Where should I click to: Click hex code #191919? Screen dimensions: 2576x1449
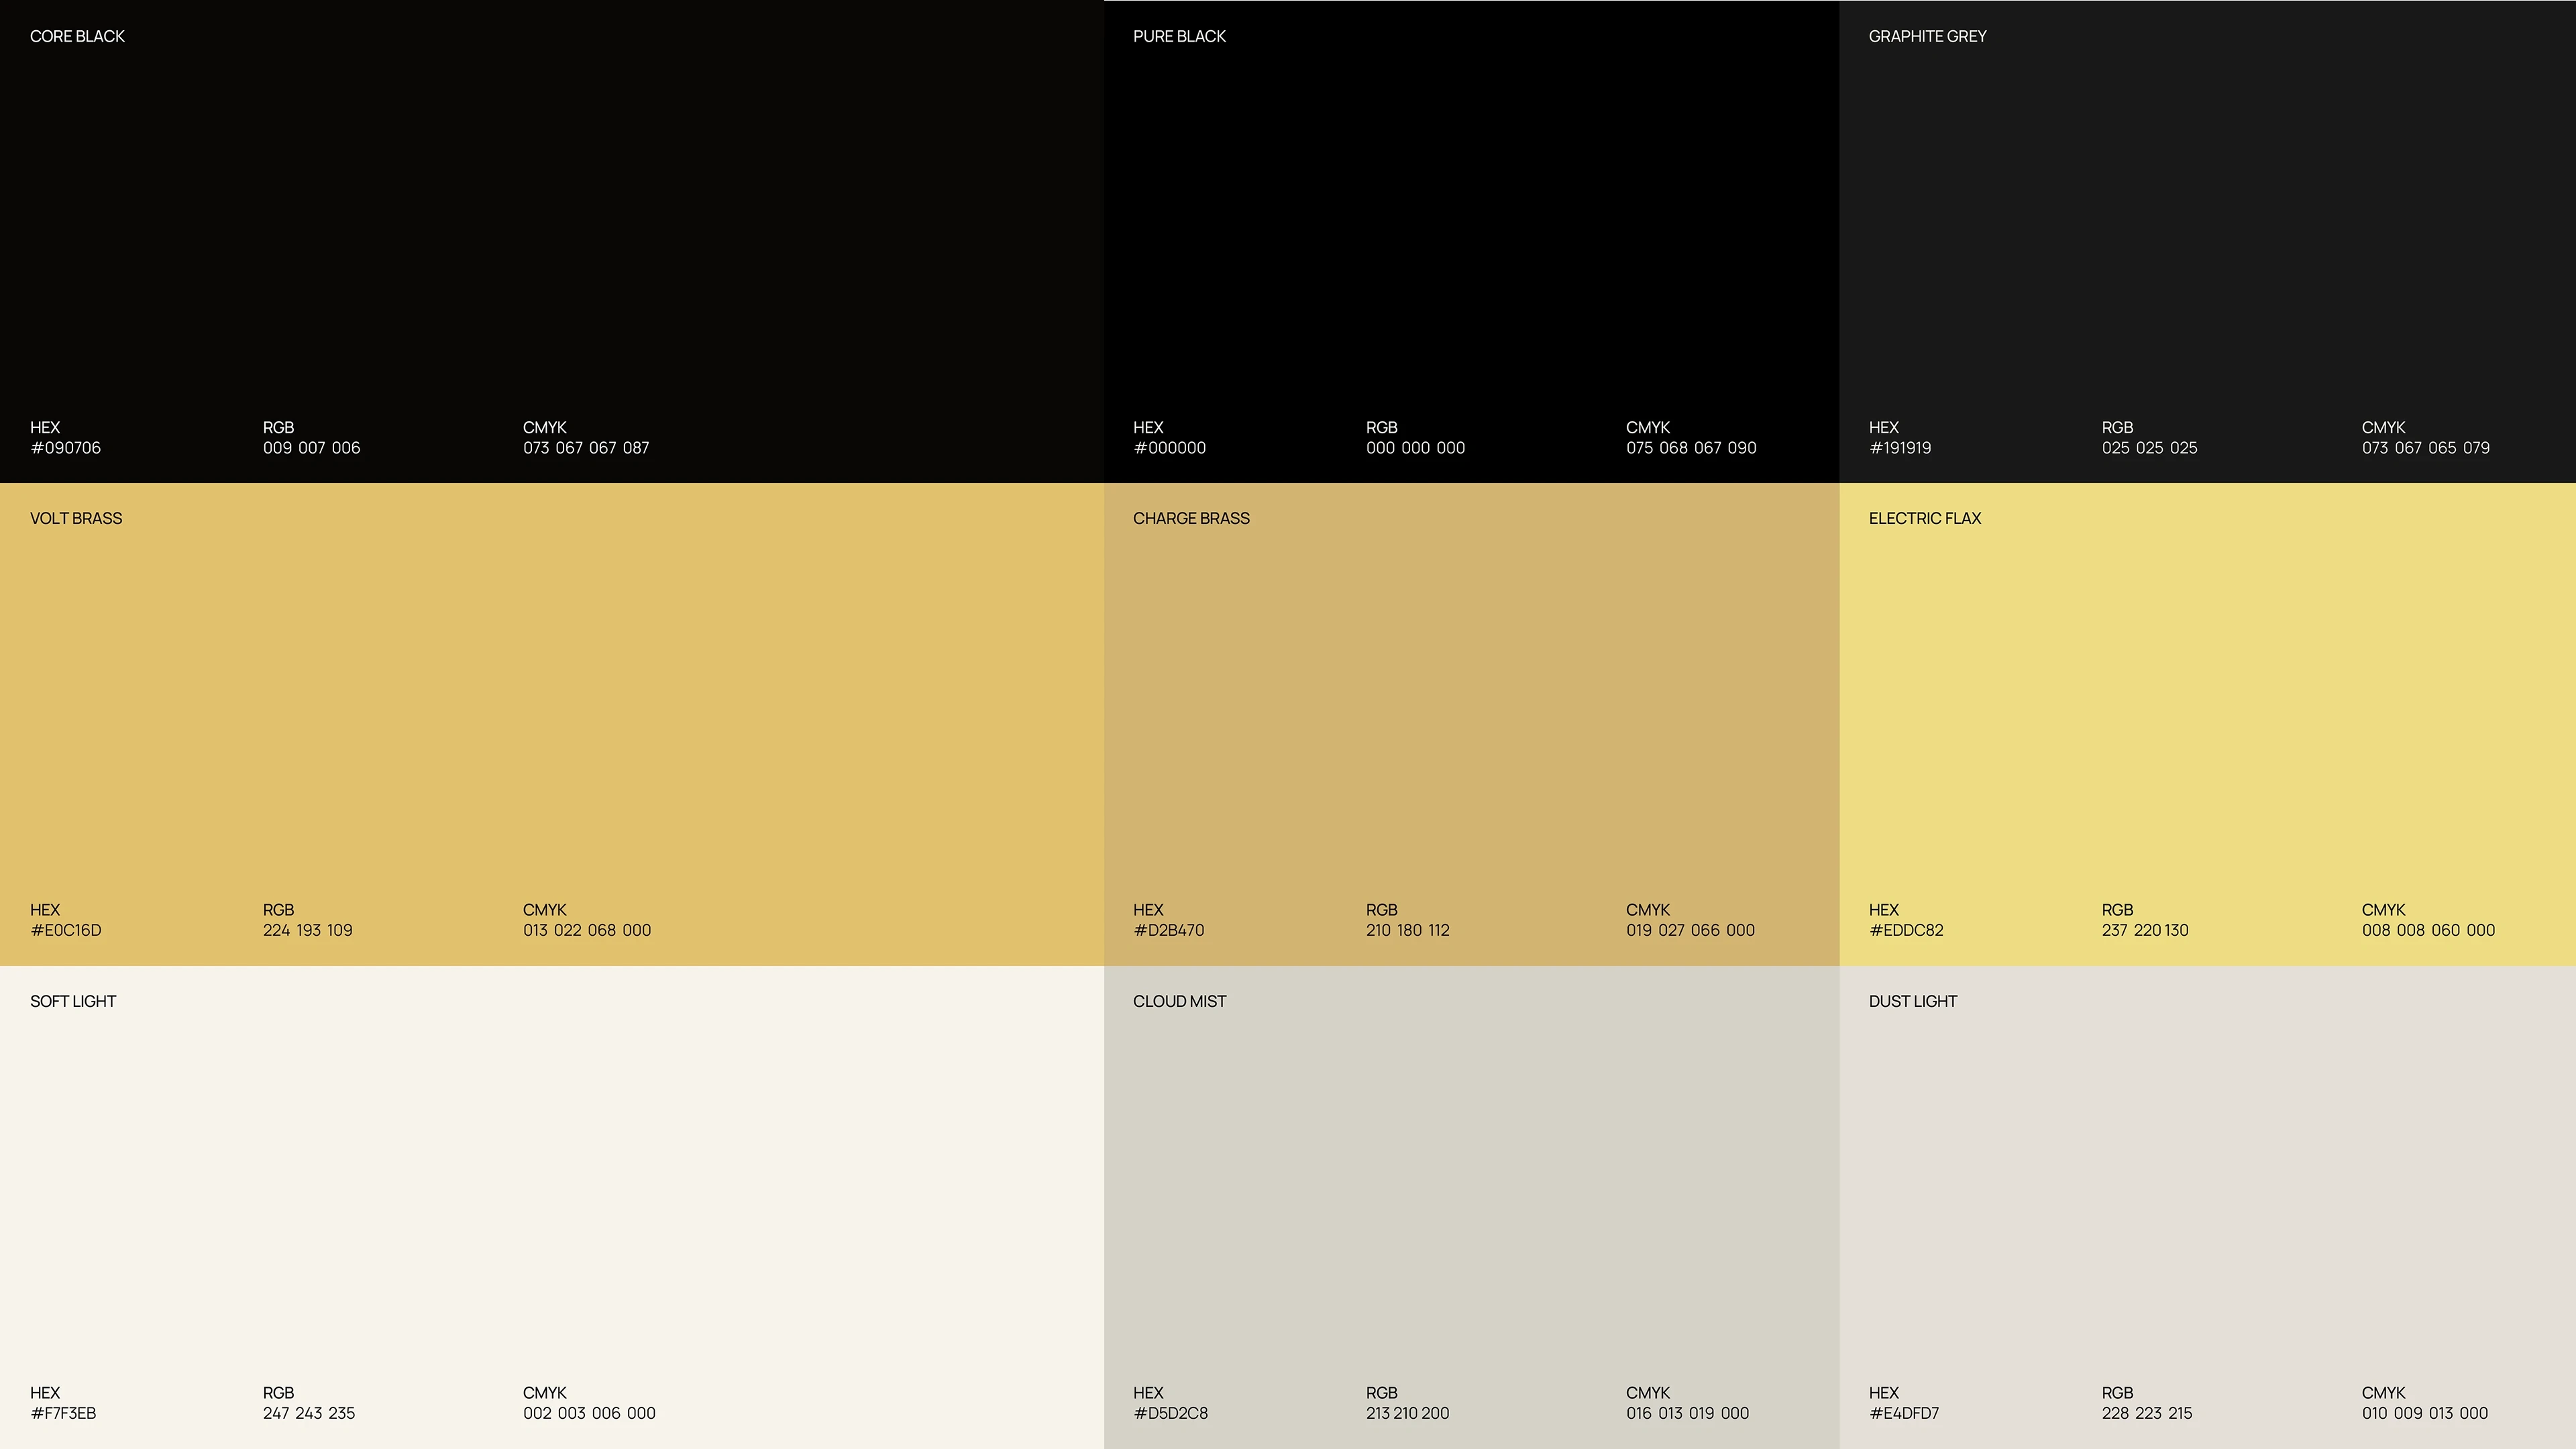pos(1899,448)
